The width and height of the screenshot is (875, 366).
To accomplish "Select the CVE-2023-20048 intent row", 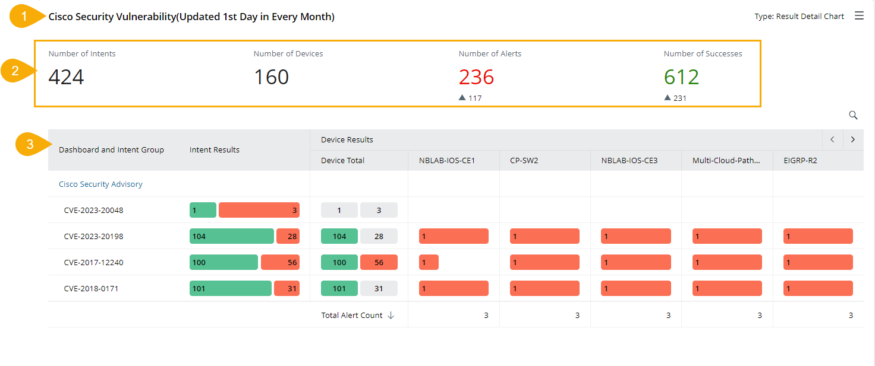I will pos(94,210).
